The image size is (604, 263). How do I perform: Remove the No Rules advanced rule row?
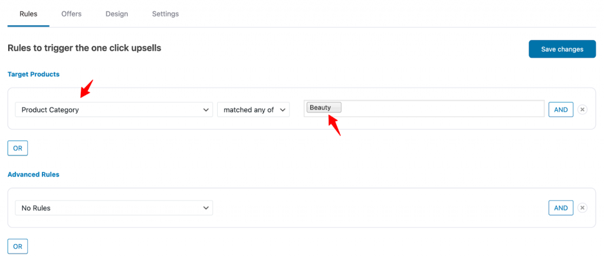tap(582, 208)
